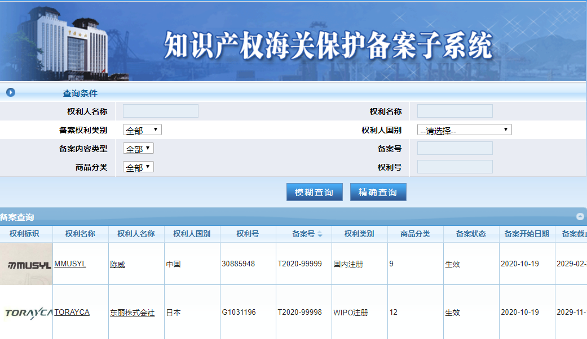
Task: Open the TORAYCA trademark logo image
Action: pyautogui.click(x=27, y=313)
